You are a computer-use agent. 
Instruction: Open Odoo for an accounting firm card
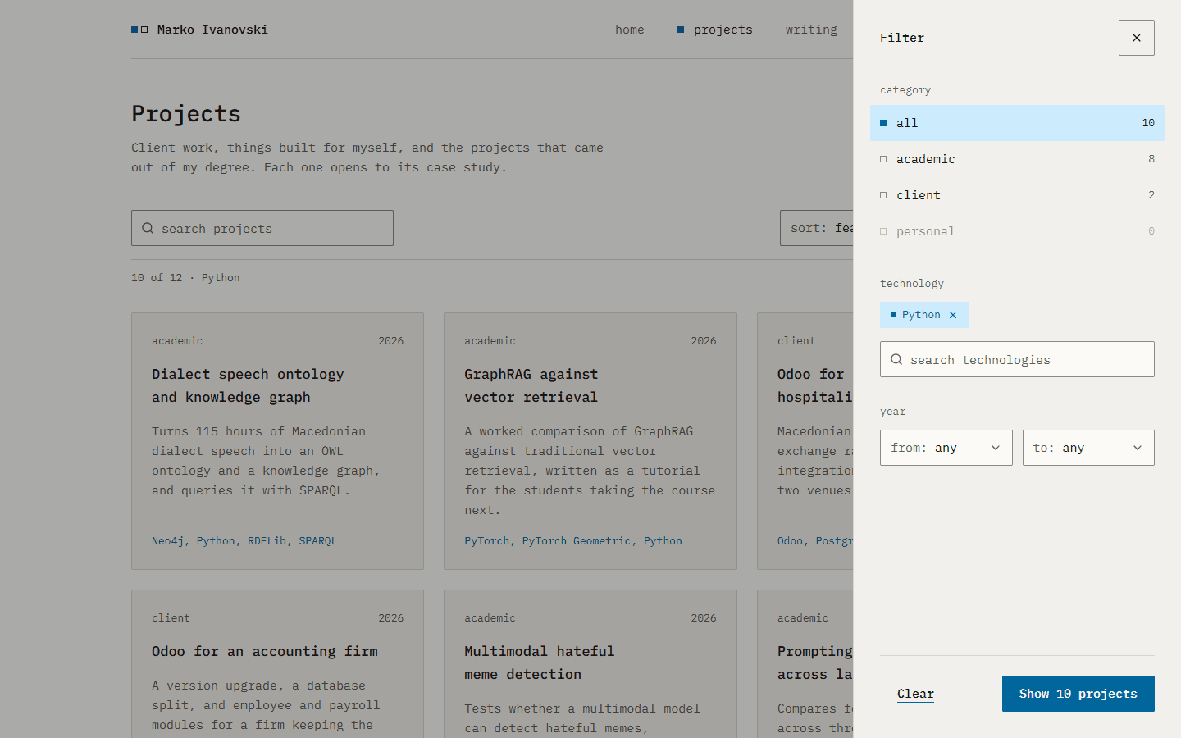(277, 664)
